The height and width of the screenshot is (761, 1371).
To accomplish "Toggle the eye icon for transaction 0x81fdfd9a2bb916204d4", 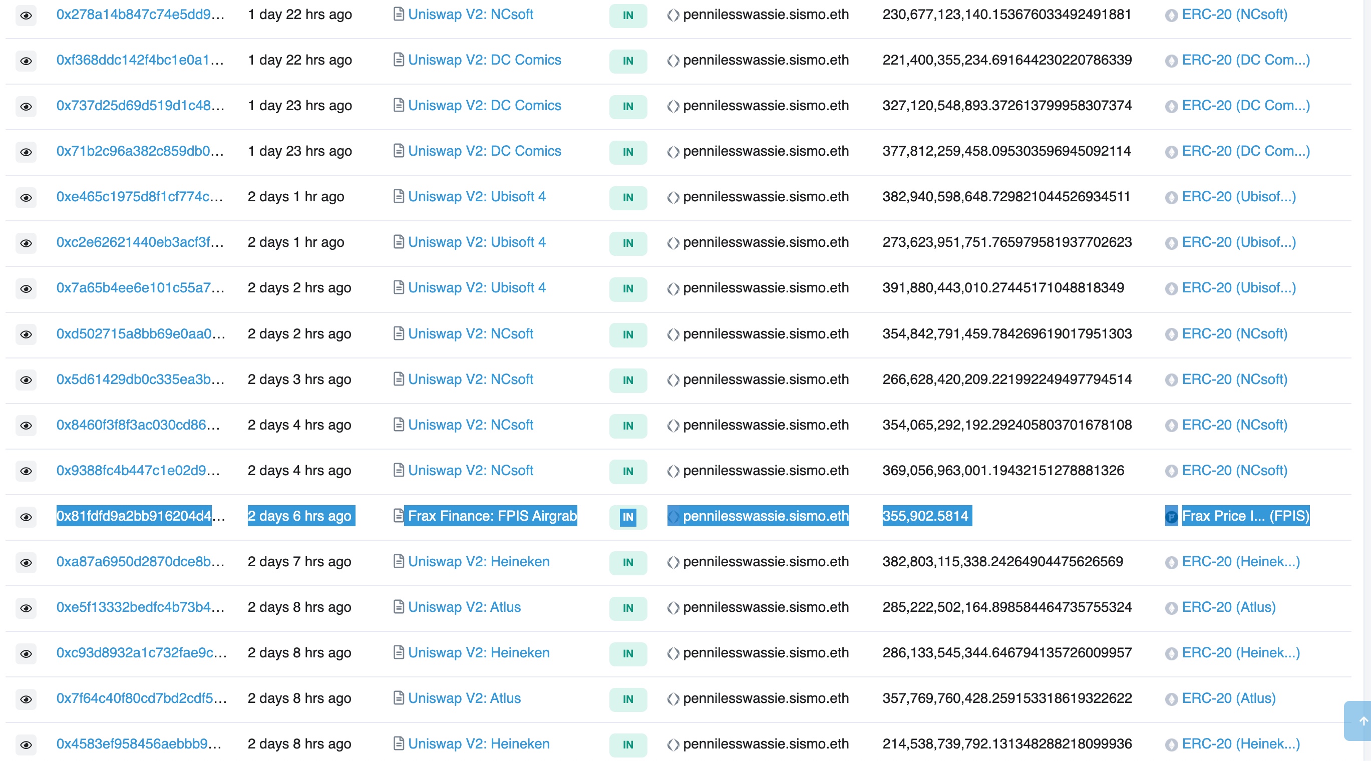I will click(x=26, y=517).
